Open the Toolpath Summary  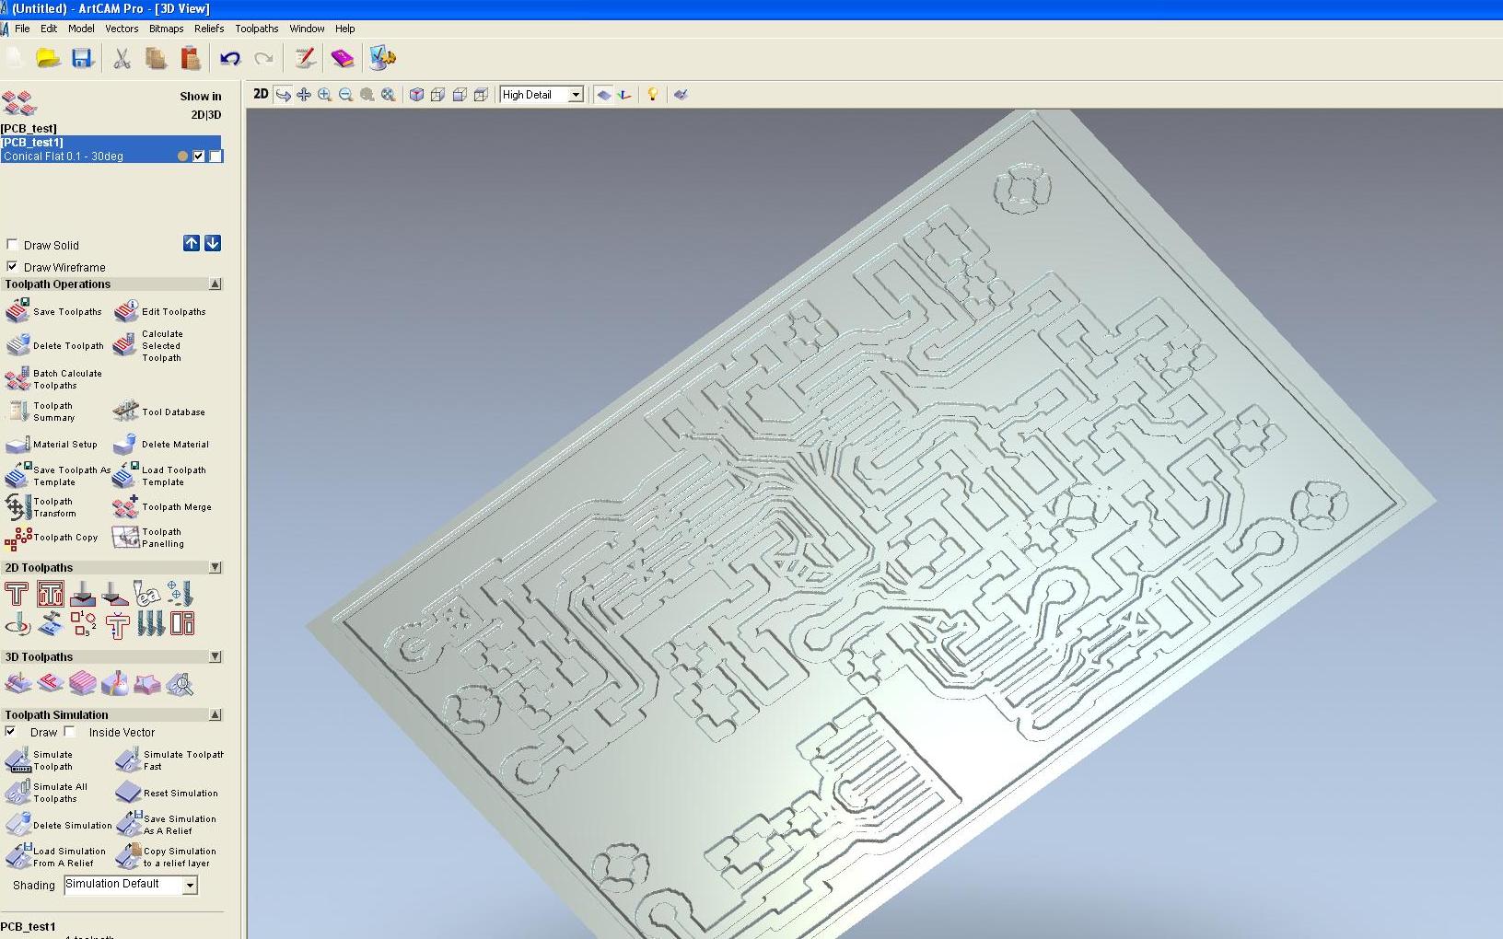[x=41, y=412]
